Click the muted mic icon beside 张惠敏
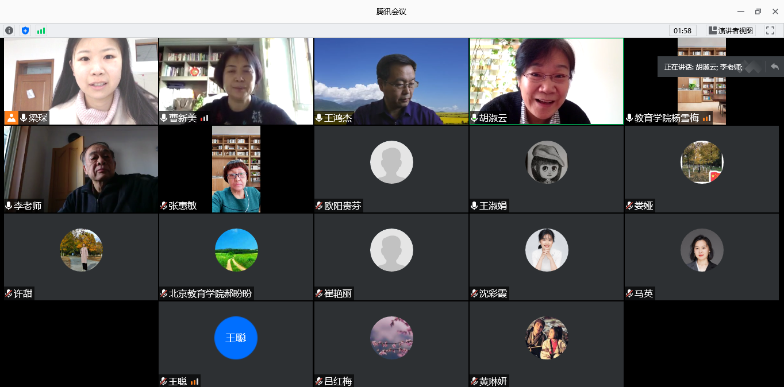This screenshot has height=387, width=784. pos(164,206)
